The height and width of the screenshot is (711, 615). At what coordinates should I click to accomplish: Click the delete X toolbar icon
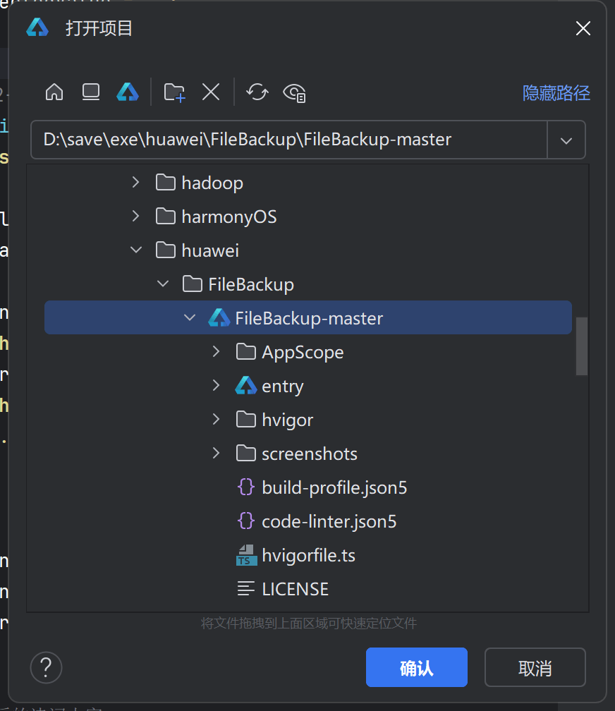211,92
